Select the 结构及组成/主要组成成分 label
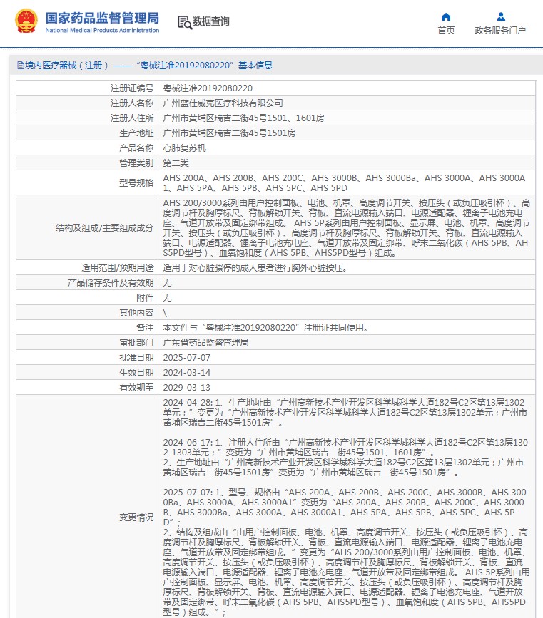This screenshot has width=543, height=618. click(104, 228)
